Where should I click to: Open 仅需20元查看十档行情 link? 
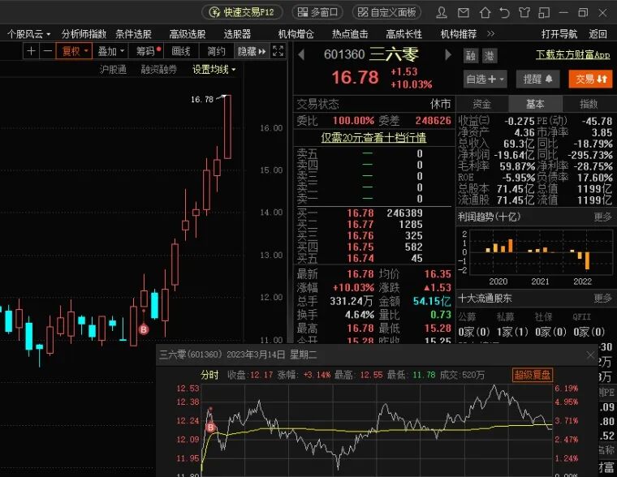pos(373,138)
